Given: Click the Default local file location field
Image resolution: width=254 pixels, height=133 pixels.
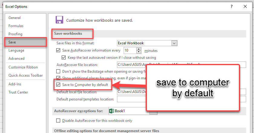Looking at the screenshot, I should click(181, 92).
